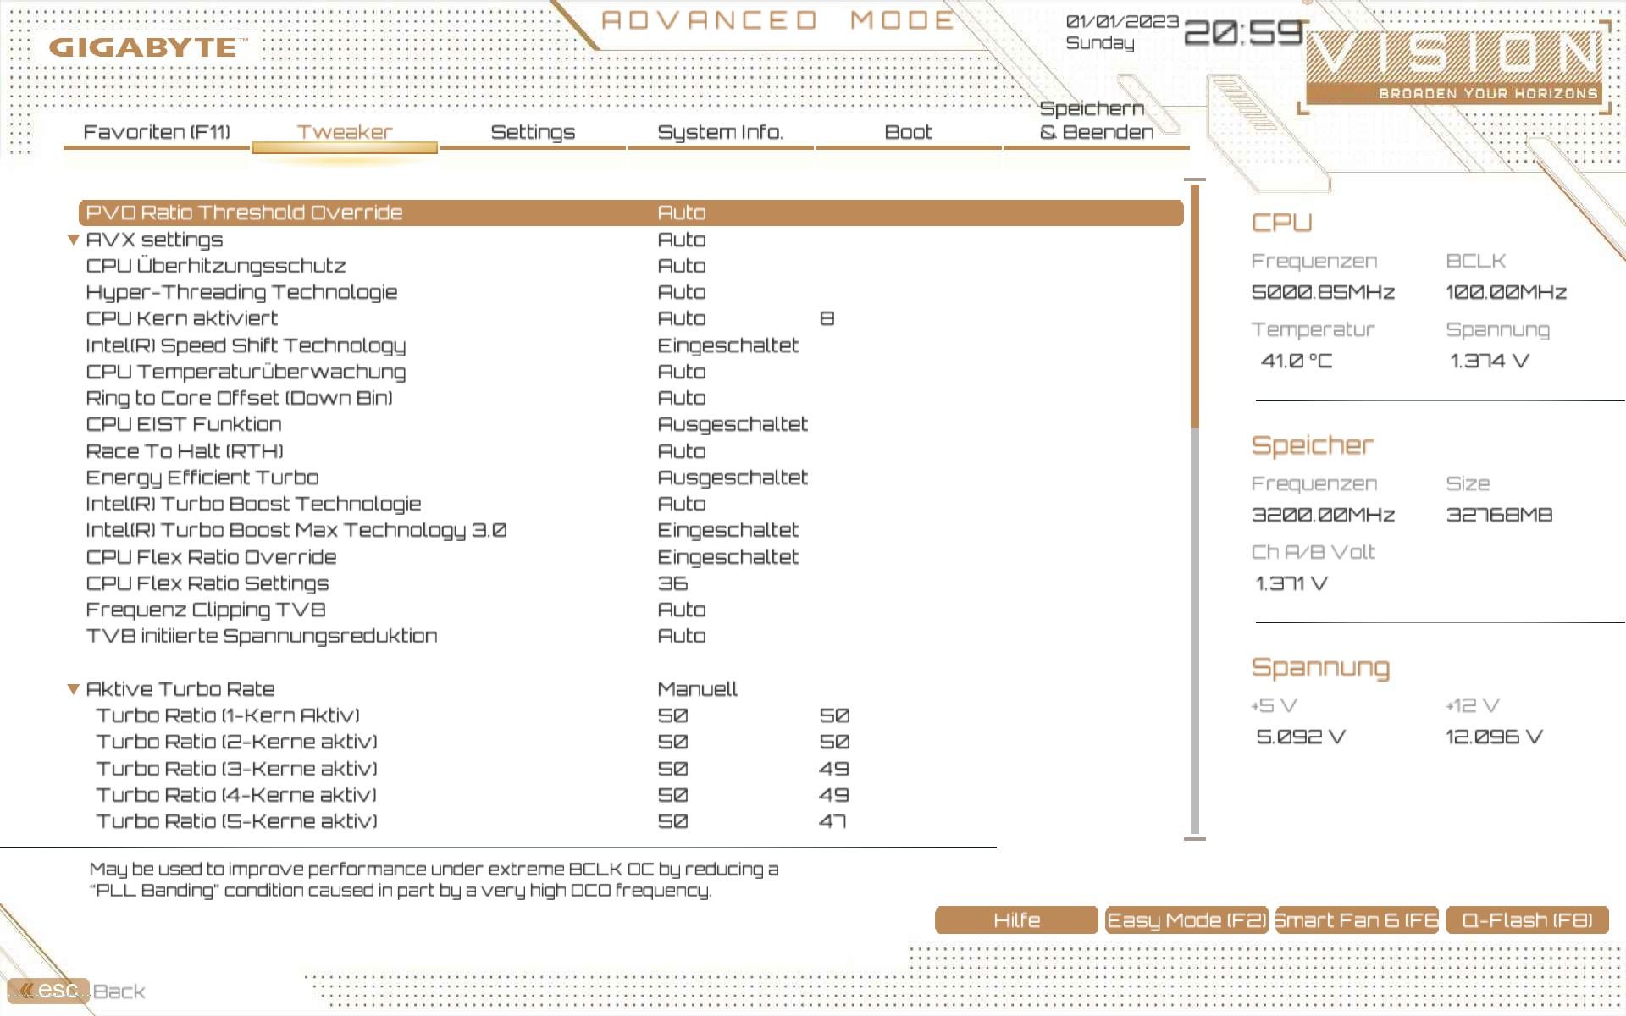
Task: Select the Hyper-Threading Technologie label
Action: 241,293
